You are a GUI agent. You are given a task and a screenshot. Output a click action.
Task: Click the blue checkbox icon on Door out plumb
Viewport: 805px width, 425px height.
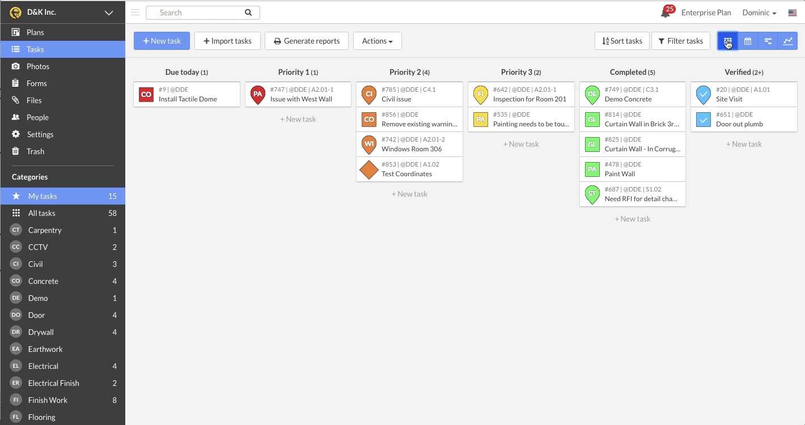click(704, 119)
